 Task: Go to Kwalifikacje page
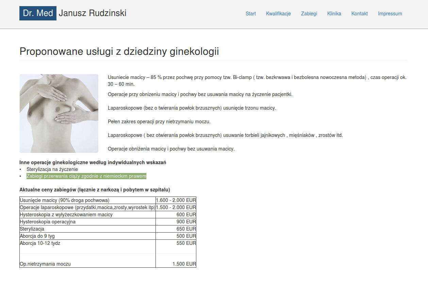(x=278, y=14)
